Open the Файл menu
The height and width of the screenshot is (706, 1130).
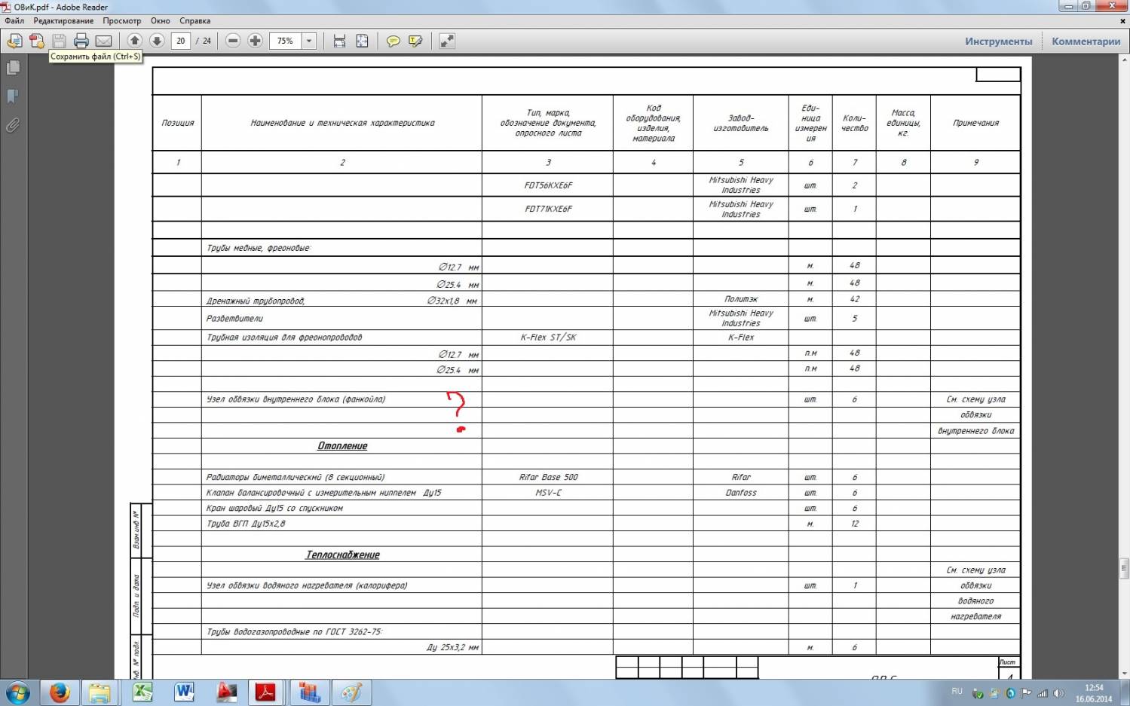tap(14, 21)
